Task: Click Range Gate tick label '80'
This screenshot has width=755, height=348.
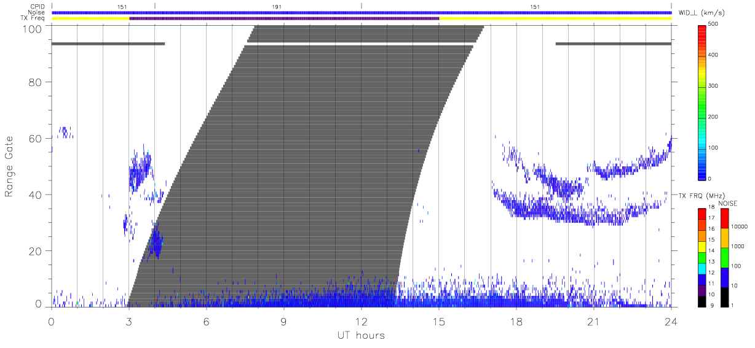Action: click(36, 82)
